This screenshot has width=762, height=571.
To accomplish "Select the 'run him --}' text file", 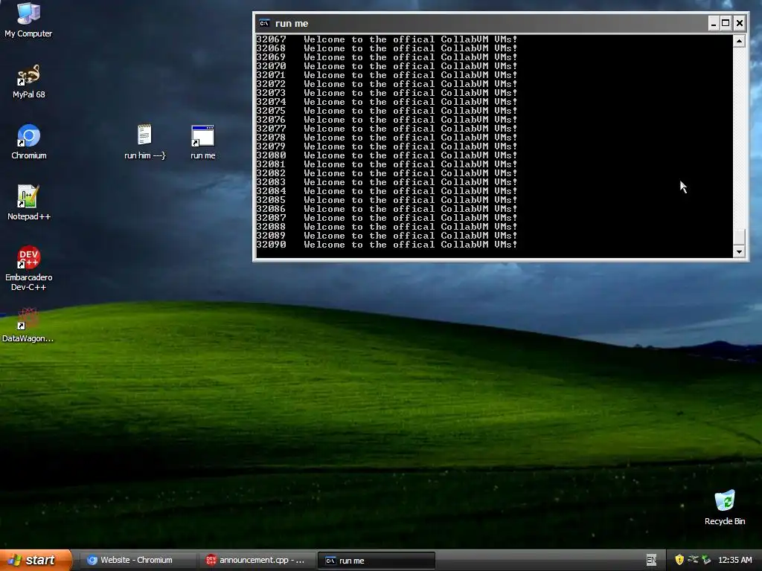I will 145,142.
